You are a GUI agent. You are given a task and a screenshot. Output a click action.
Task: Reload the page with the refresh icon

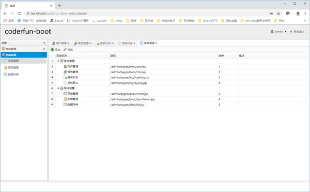pos(19,14)
